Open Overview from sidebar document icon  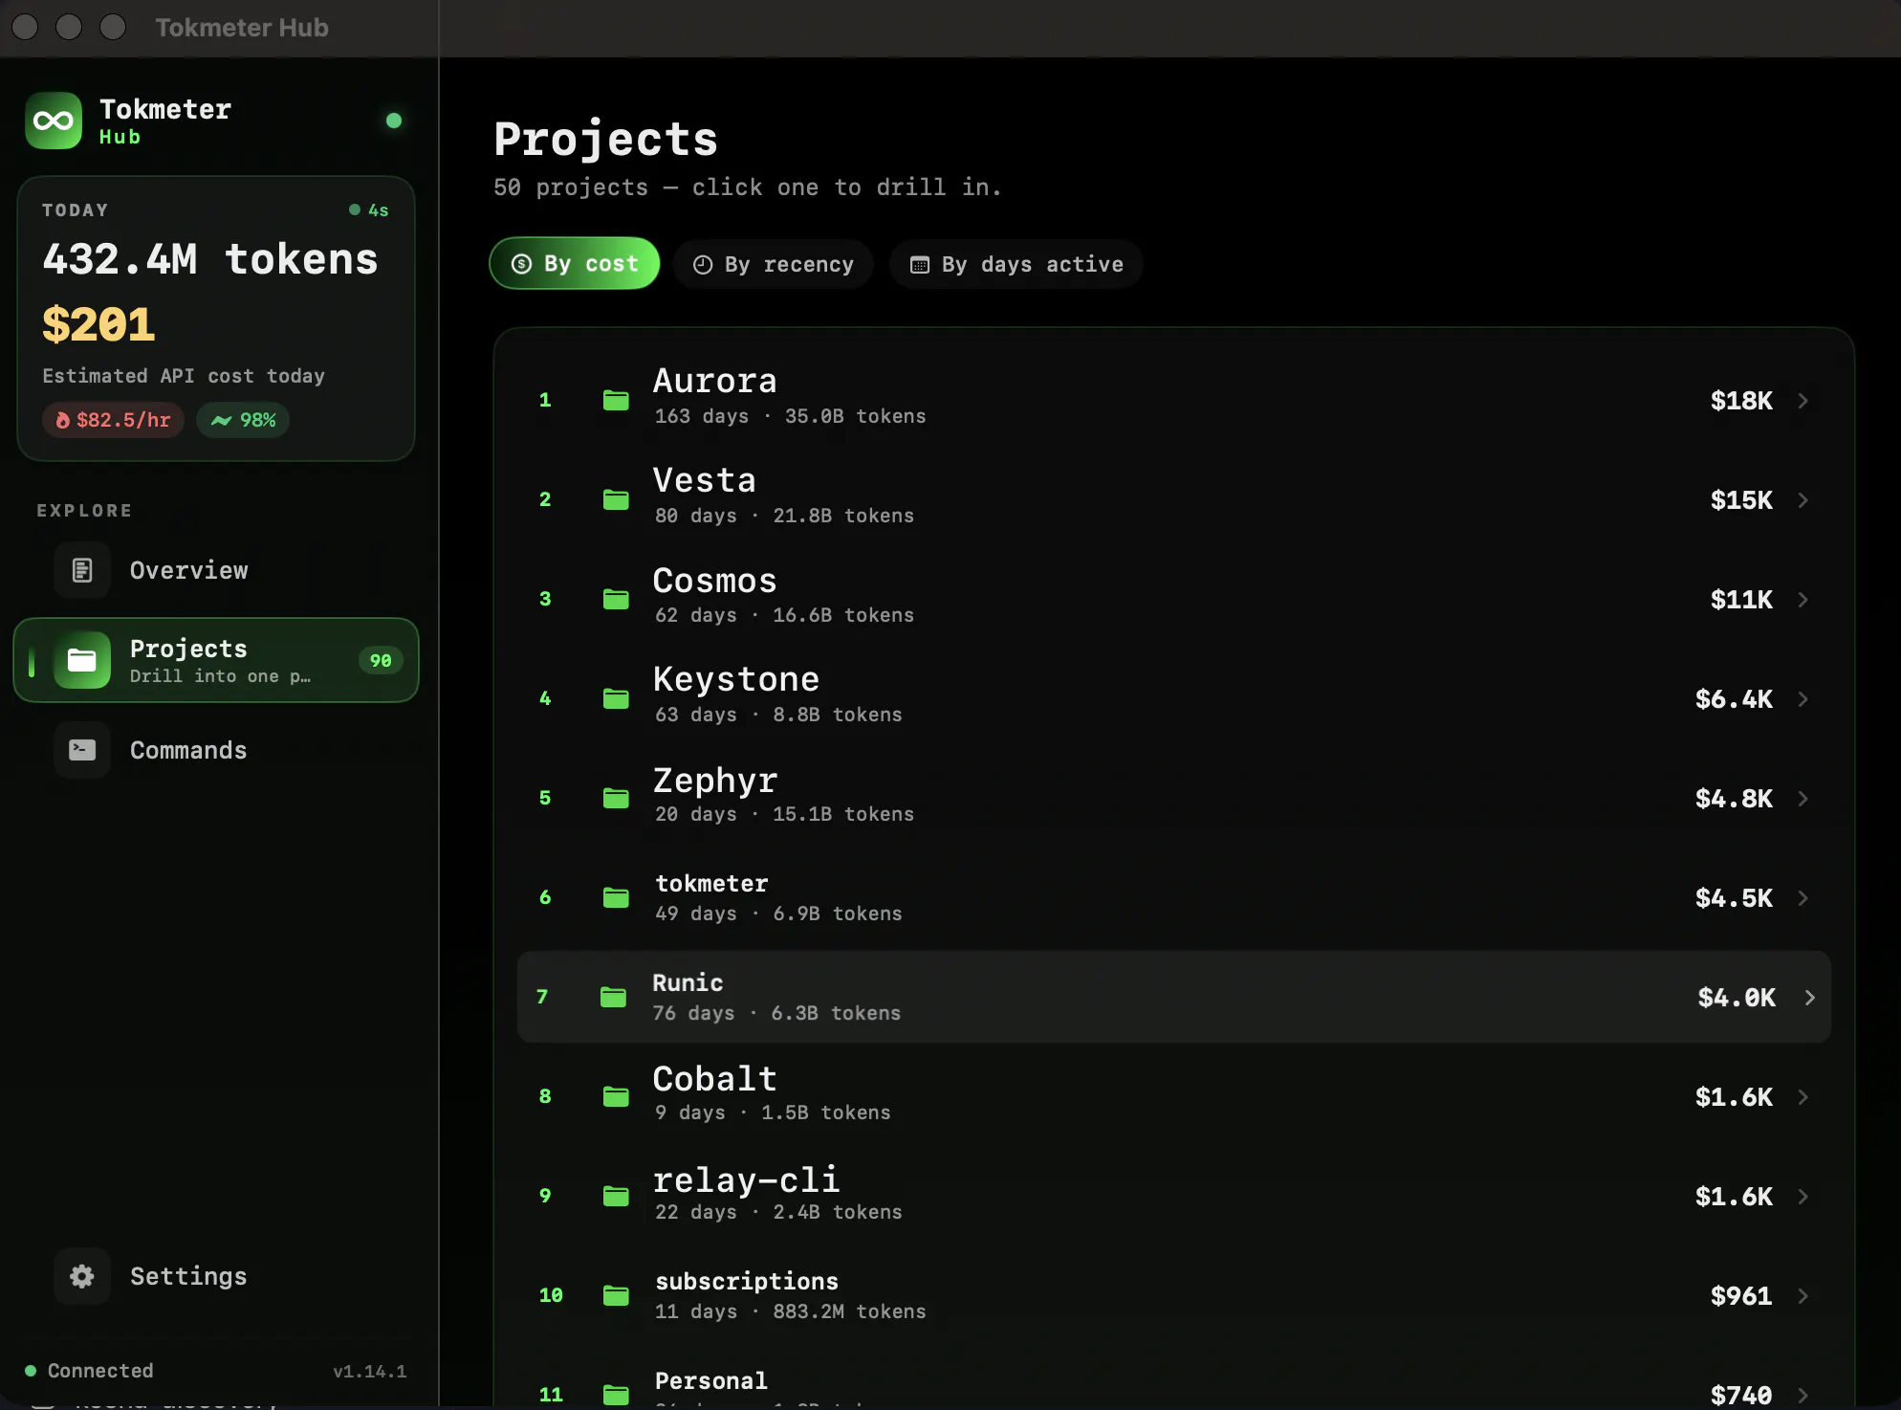[x=82, y=570]
